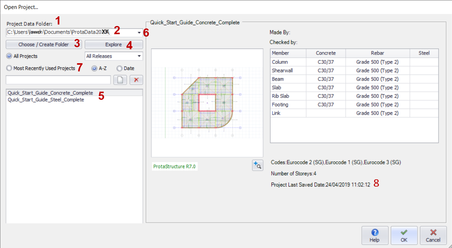The image size is (452, 248).
Task: Choose A-Z sorting radio button
Action: point(94,68)
